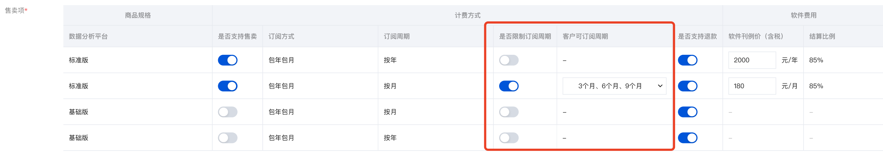This screenshot has height=156, width=883.
Task: Click the 软件费用 group header
Action: tap(803, 15)
